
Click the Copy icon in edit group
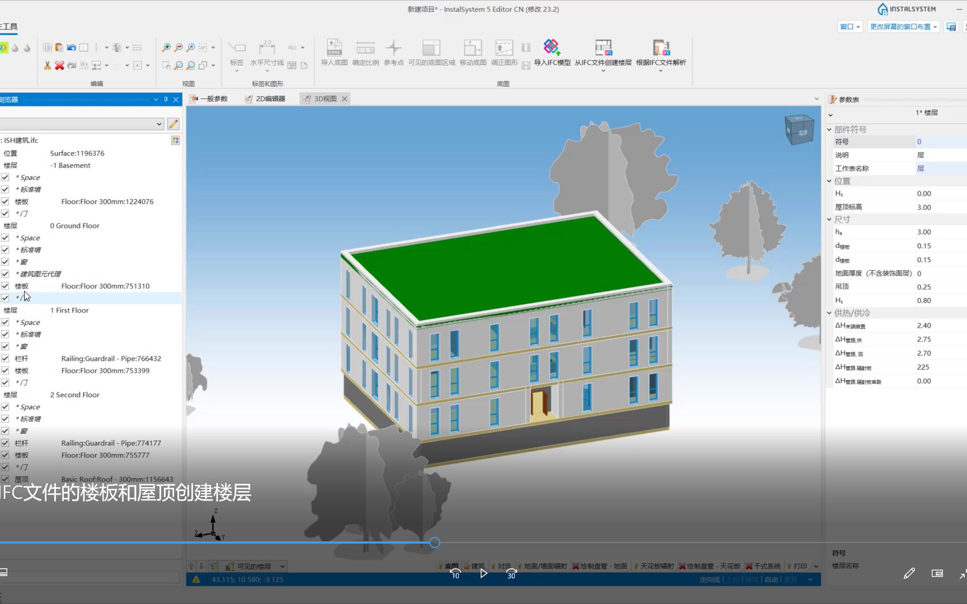[x=47, y=48]
